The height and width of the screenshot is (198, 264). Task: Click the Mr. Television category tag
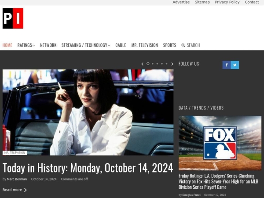pyautogui.click(x=15, y=153)
